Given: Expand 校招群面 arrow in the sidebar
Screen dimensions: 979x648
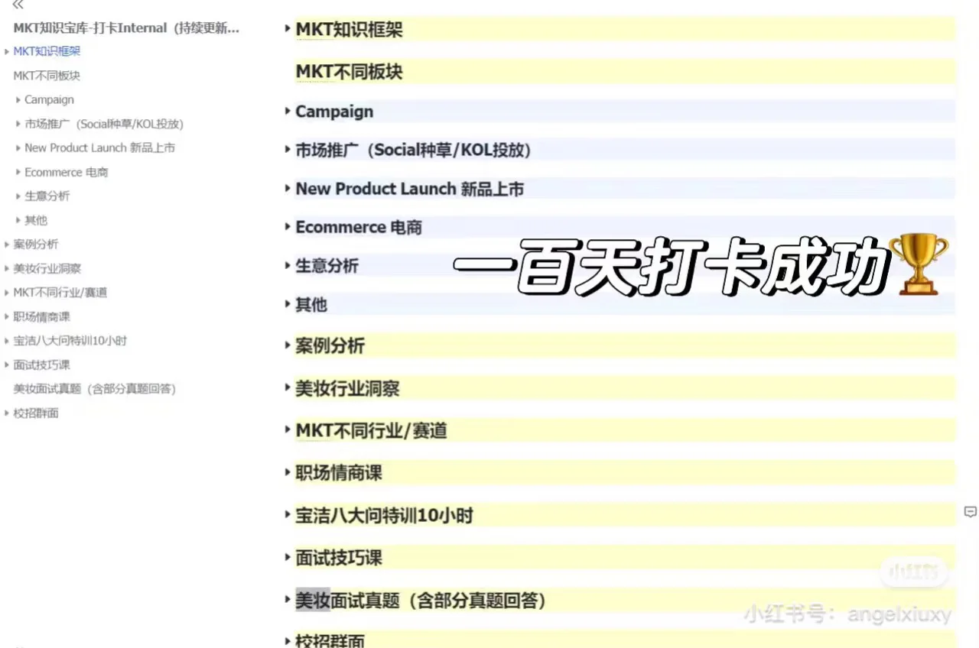Looking at the screenshot, I should 7,413.
